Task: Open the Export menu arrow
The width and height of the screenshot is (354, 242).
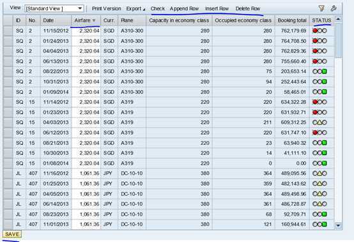Action: click(144, 9)
